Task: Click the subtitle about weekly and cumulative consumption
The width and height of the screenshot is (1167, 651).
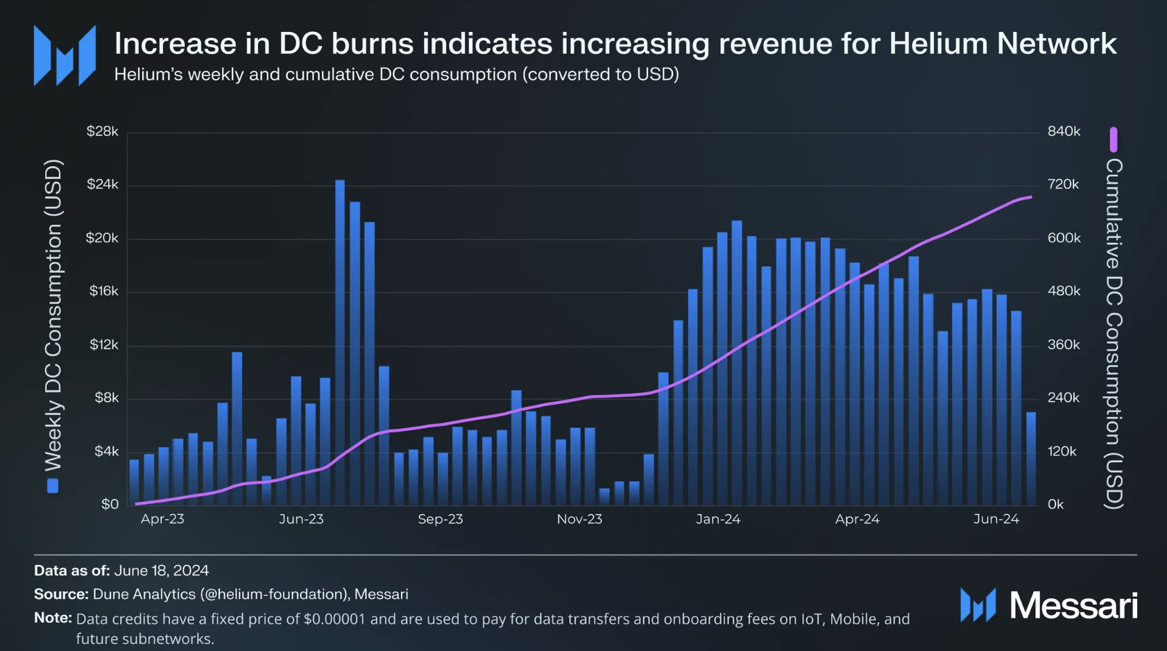Action: tap(396, 74)
